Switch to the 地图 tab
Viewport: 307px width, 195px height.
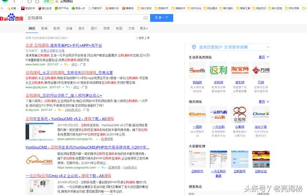119,28
